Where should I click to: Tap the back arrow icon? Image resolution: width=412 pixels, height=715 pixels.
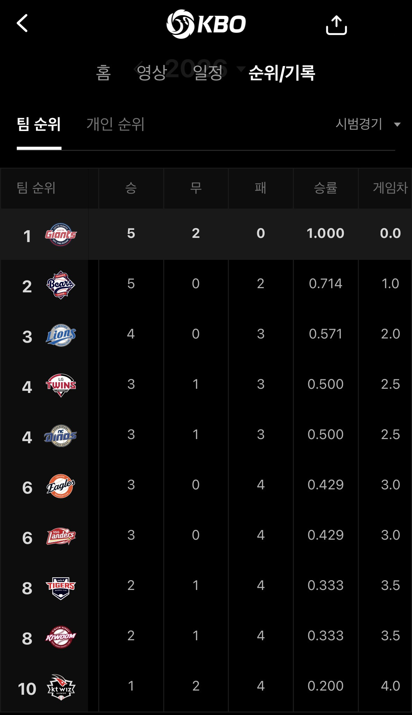click(22, 23)
